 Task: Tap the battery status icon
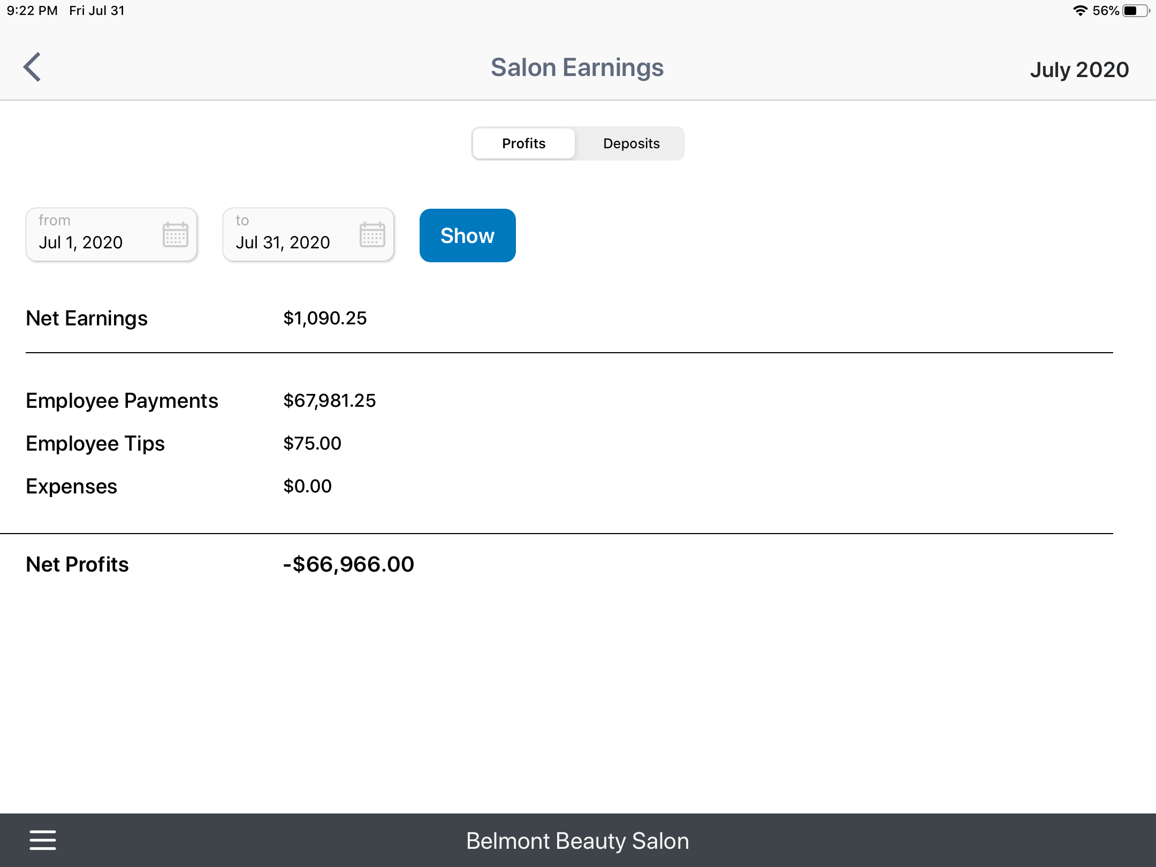[x=1135, y=11]
